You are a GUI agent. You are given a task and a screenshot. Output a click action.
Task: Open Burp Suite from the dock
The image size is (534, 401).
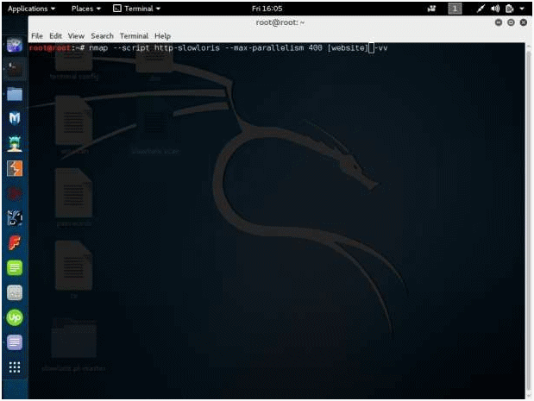(x=15, y=168)
